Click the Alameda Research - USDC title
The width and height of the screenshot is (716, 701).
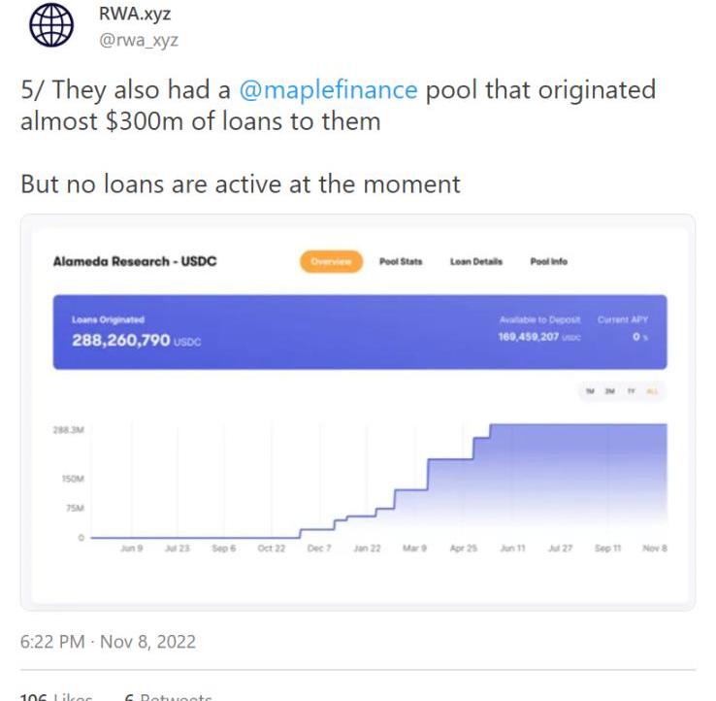[x=135, y=262]
